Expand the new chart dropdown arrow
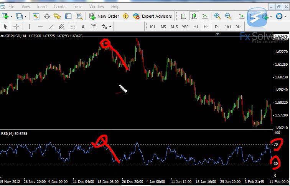 (12, 16)
